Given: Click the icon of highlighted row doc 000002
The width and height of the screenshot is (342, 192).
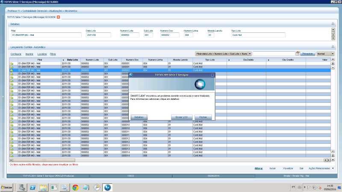Looking at the screenshot, I should pyautogui.click(x=12, y=70).
